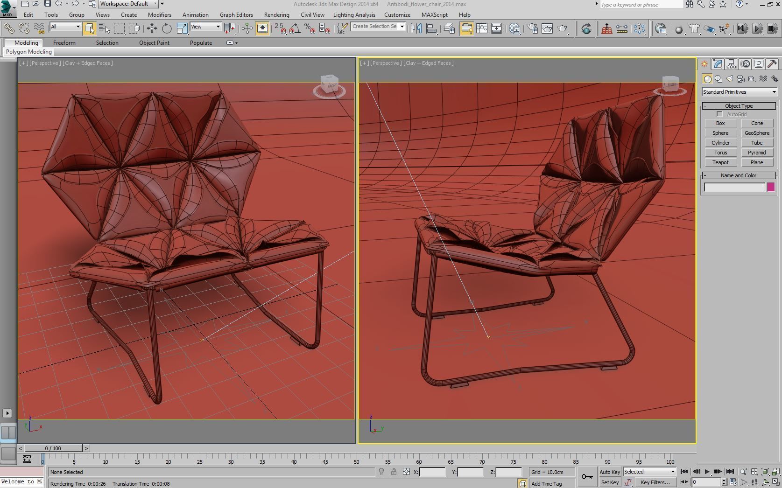This screenshot has height=488, width=782.
Task: Toggle the Selection Lock padlock
Action: (x=394, y=472)
